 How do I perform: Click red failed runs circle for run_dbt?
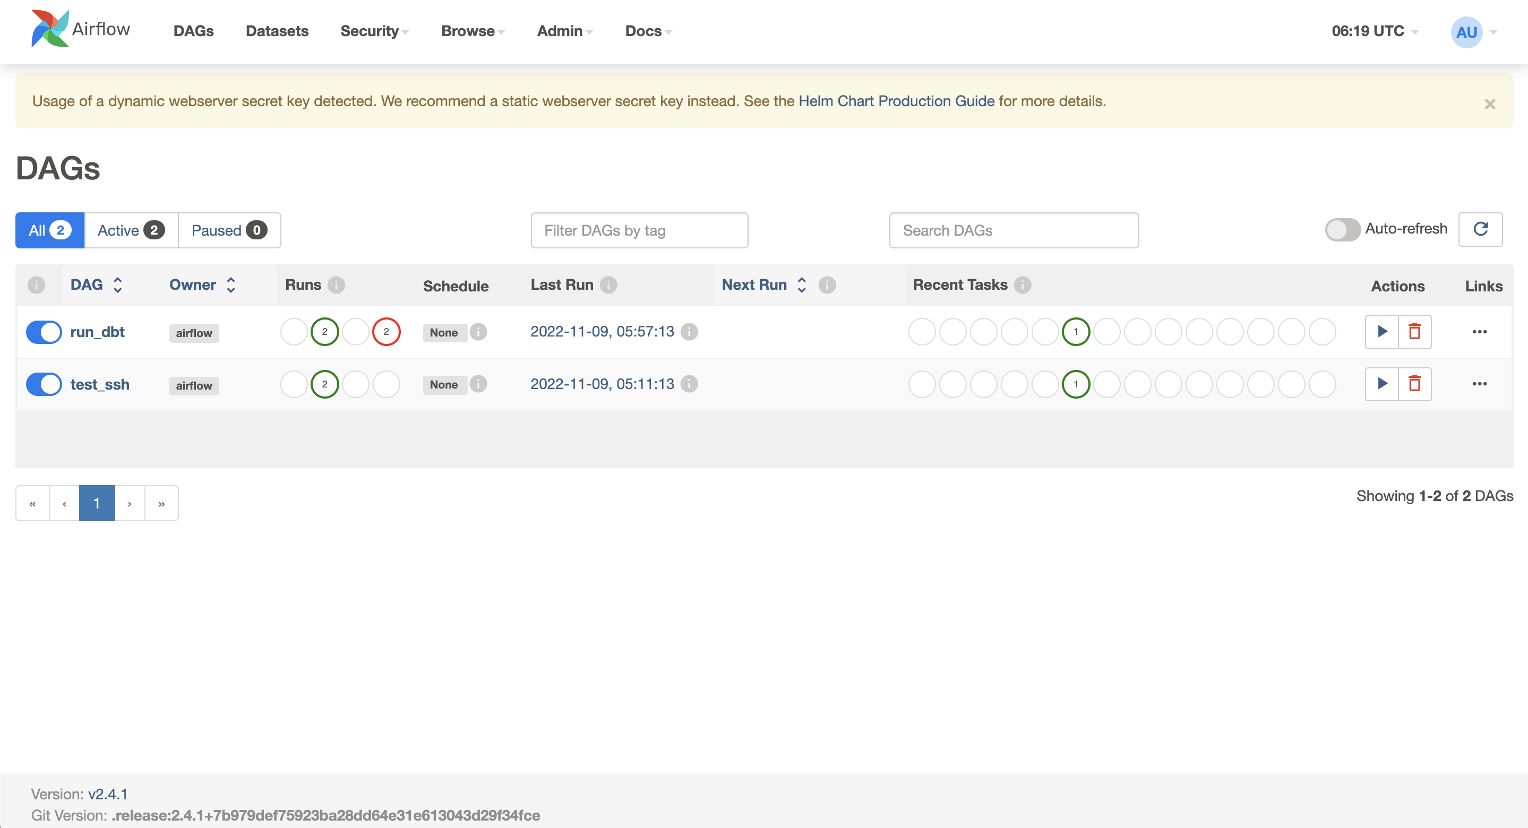click(x=386, y=332)
